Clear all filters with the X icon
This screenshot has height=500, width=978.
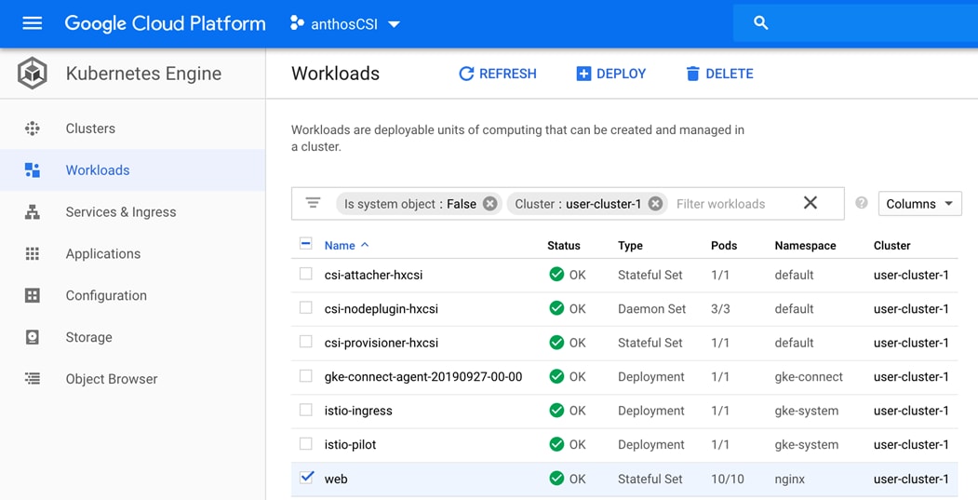pyautogui.click(x=811, y=203)
